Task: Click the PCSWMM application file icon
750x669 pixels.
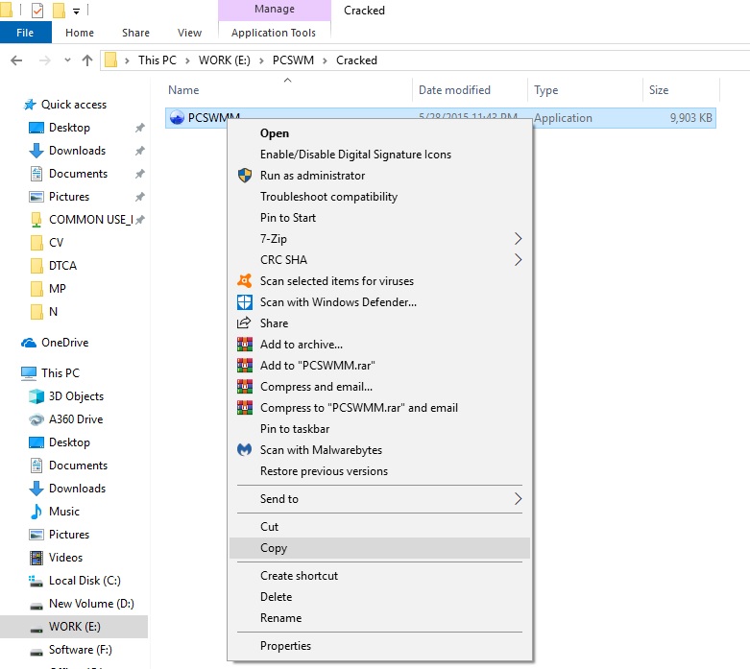Action: 177,118
